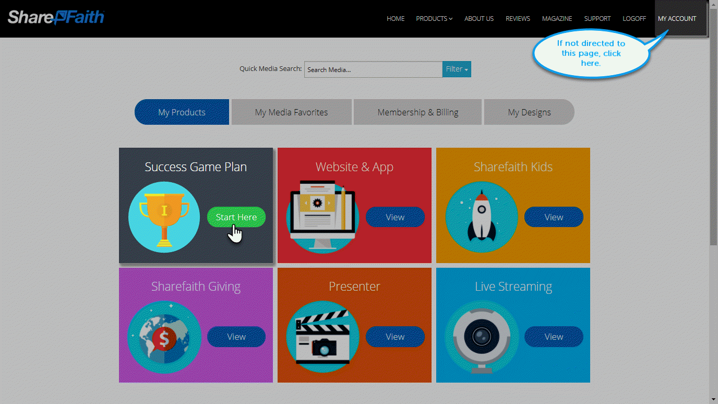
Task: Click the rocket icon in Sharefaith Kids
Action: pyautogui.click(x=482, y=217)
